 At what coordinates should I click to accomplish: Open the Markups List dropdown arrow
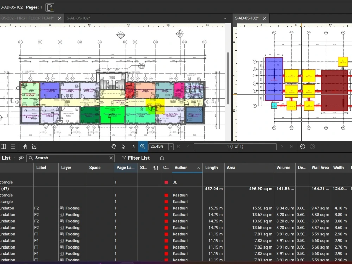[x=14, y=158]
